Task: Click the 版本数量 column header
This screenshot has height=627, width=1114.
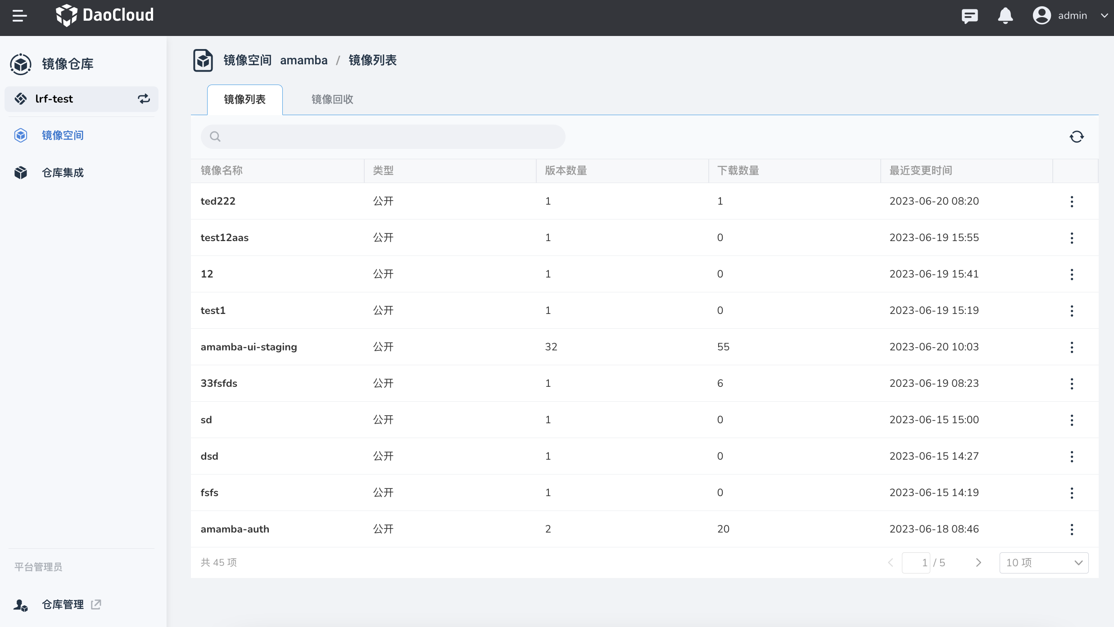Action: click(566, 170)
